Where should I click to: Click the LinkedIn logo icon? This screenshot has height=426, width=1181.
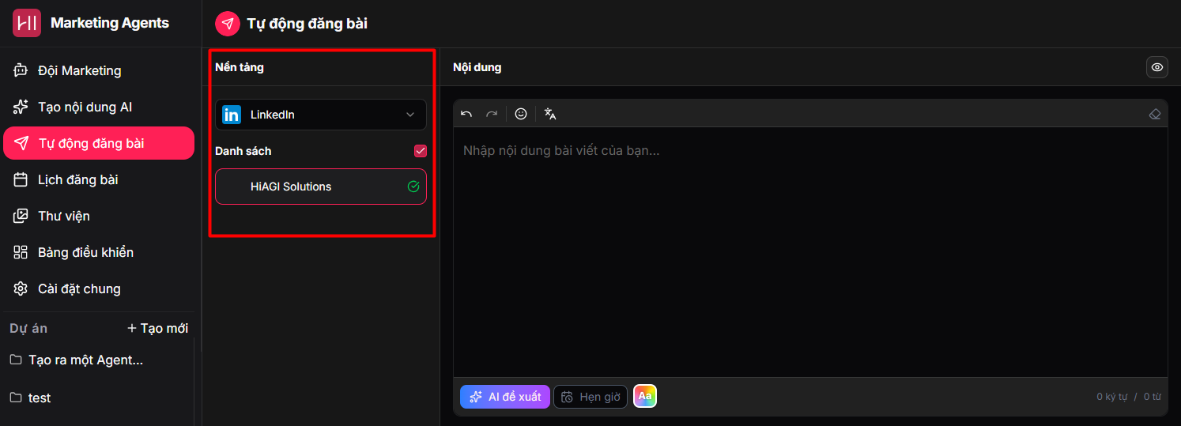point(232,115)
